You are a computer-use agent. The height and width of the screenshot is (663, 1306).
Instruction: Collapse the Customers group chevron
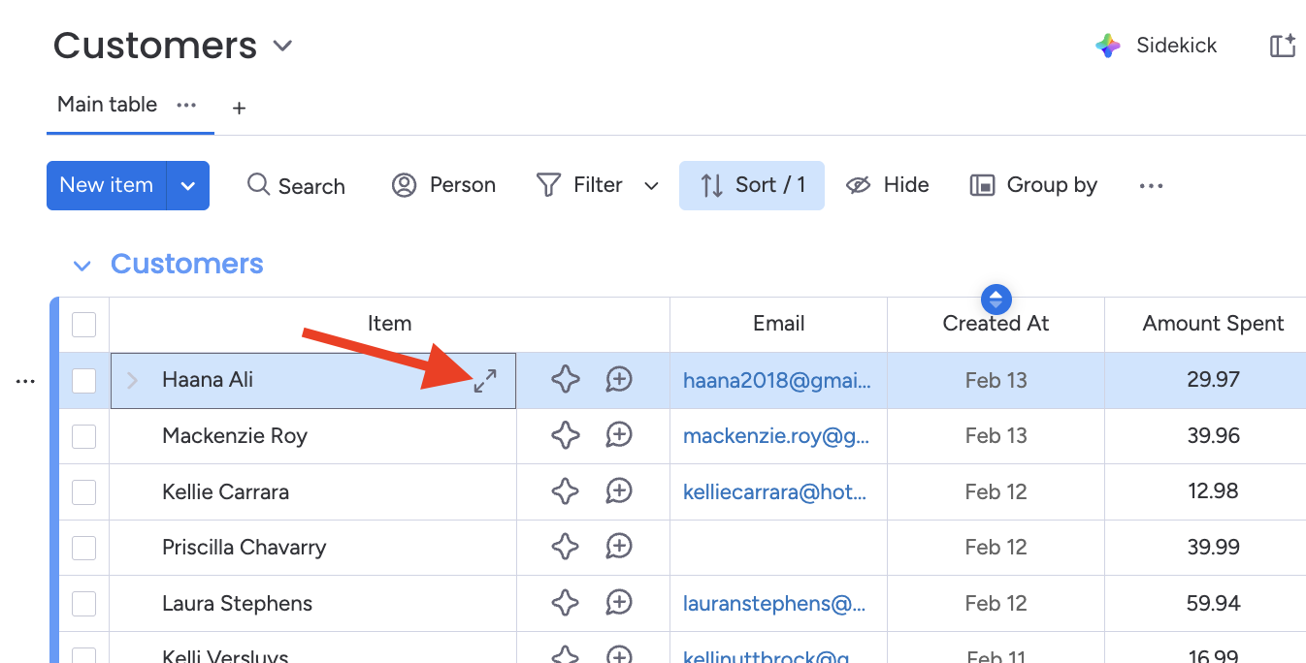pyautogui.click(x=82, y=266)
